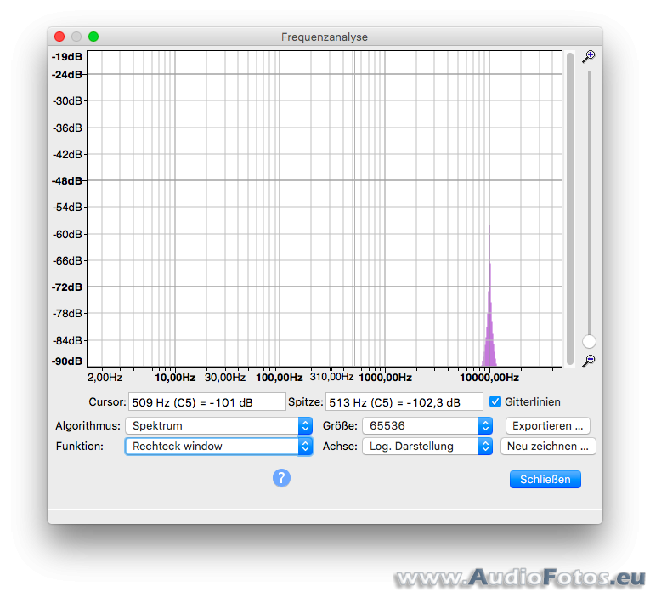Uncheck the Gitterlinien checkbox
This screenshot has width=650, height=592.
[495, 401]
